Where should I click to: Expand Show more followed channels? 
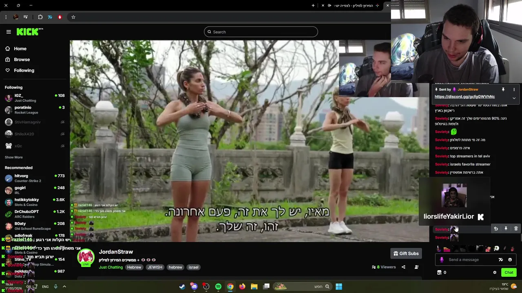click(13, 157)
